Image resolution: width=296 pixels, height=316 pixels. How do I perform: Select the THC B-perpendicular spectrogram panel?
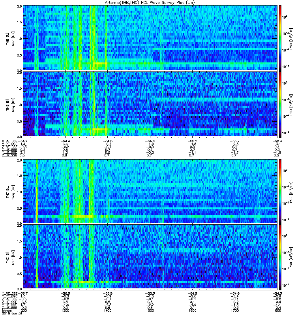coord(150,191)
